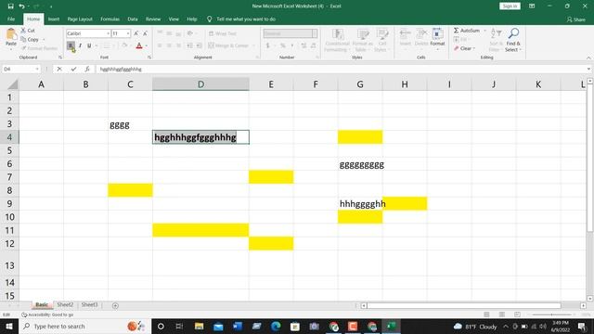Expand the formula bar with arrow
Screen dimensions: 594x334
coord(588,69)
